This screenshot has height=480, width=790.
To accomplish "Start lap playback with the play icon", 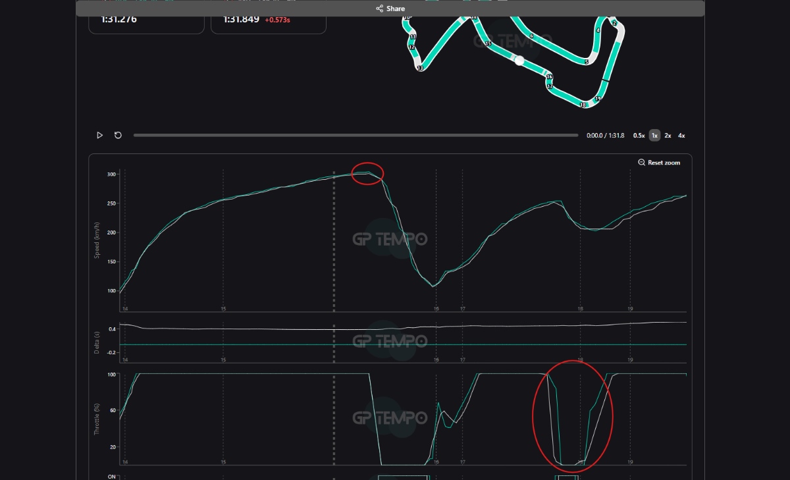I will (x=100, y=135).
